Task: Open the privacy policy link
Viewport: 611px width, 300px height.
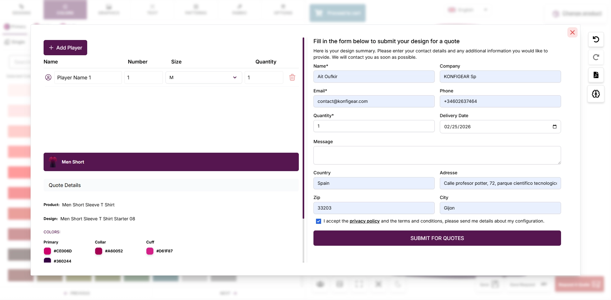Action: click(x=364, y=221)
